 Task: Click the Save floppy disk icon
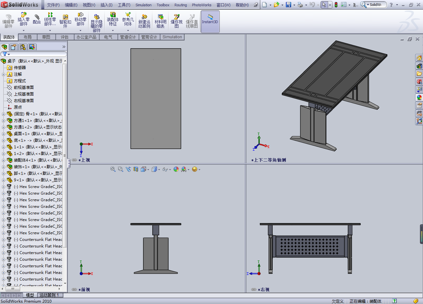pos(288,5)
